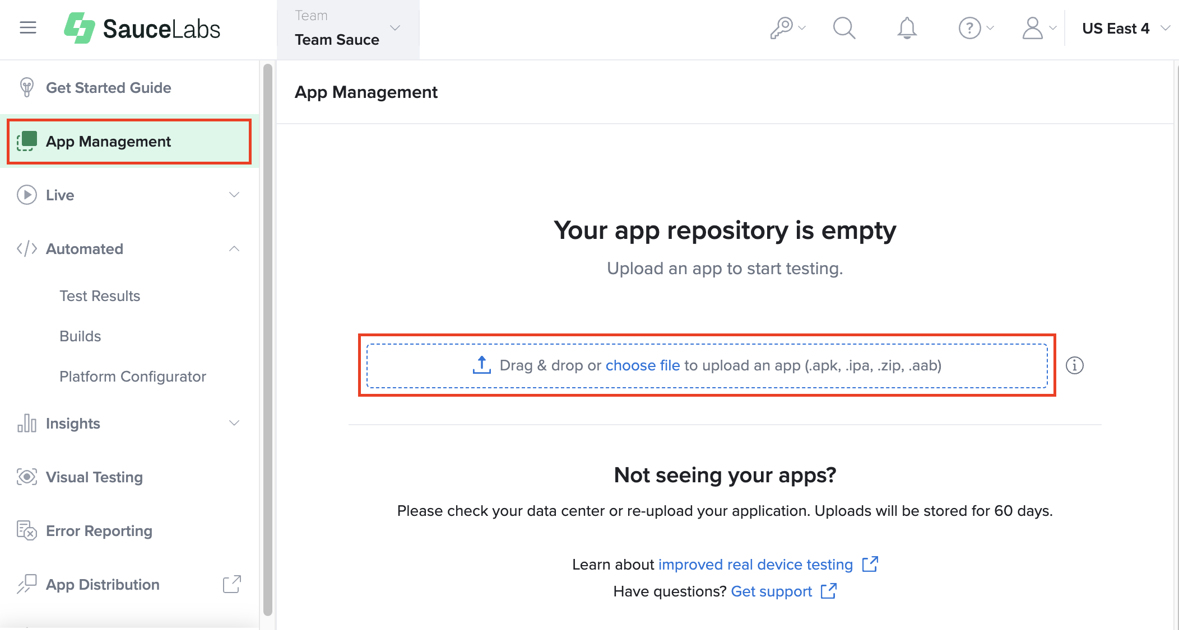Click the choose file link

click(x=643, y=365)
